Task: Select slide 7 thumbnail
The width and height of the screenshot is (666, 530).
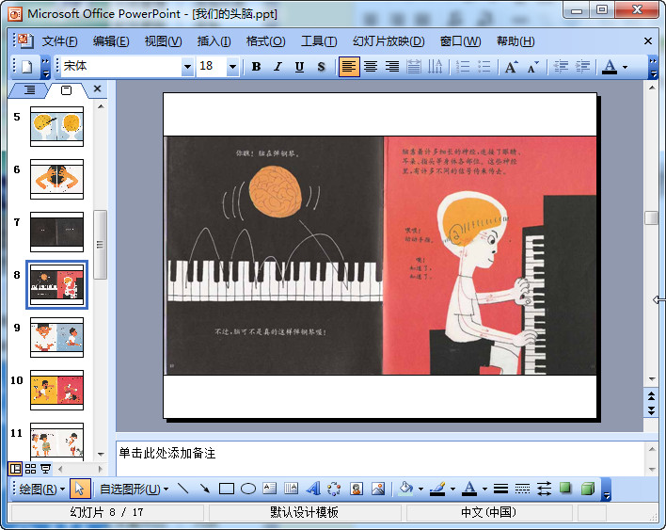Action: [x=57, y=233]
